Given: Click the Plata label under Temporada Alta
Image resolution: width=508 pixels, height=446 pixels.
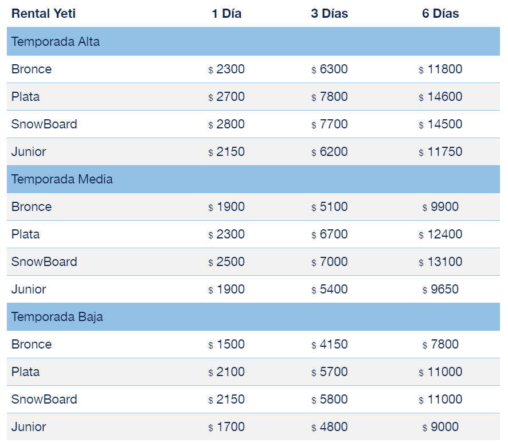Looking at the screenshot, I should click(x=26, y=97).
